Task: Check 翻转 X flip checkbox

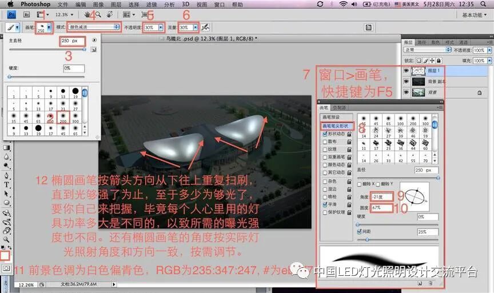Action: [360, 184]
